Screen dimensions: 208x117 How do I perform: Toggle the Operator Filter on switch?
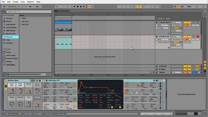[126, 93]
